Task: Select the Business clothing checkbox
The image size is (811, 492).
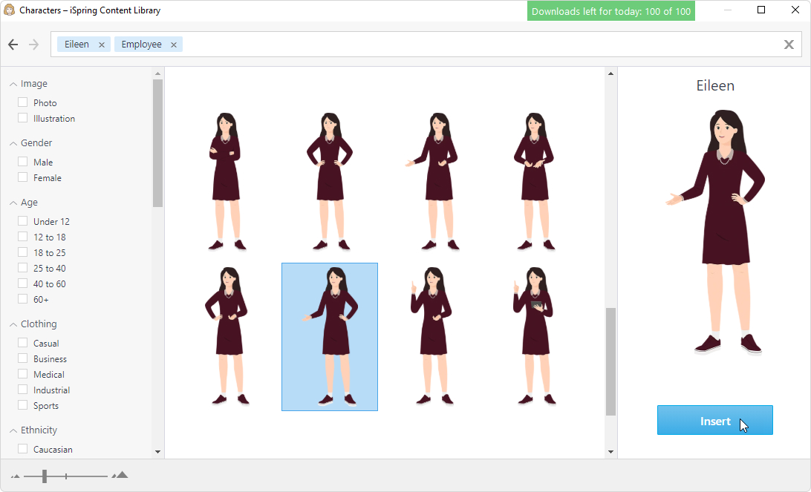Action: coord(23,358)
